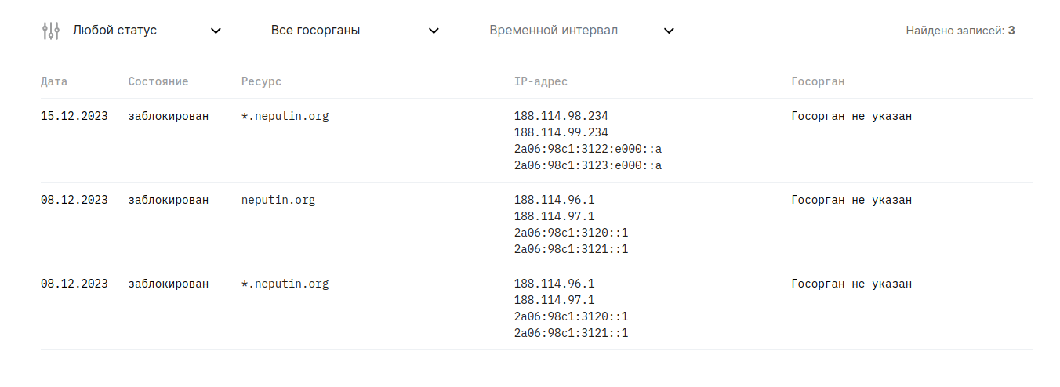Click the 15.12.2023 date entry
Viewport: 1060px width, 387px height.
click(74, 117)
